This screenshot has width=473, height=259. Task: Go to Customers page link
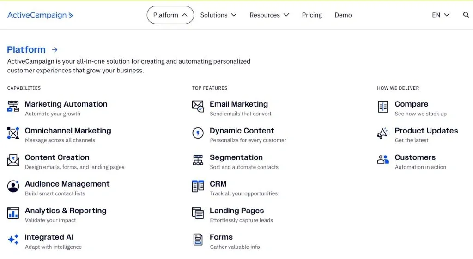[x=415, y=157]
